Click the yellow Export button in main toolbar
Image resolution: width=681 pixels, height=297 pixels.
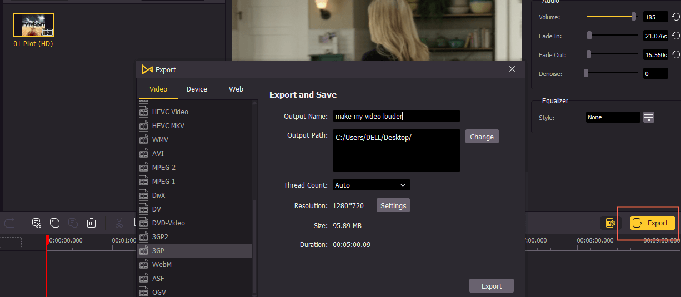(652, 223)
